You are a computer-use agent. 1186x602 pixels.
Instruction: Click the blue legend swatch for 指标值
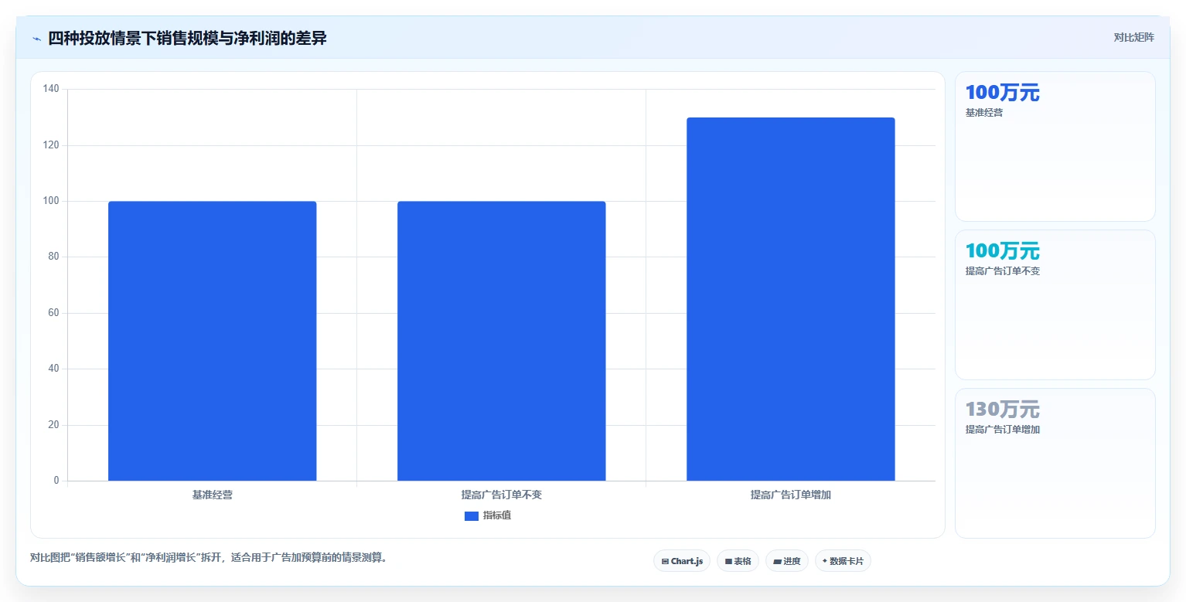472,516
